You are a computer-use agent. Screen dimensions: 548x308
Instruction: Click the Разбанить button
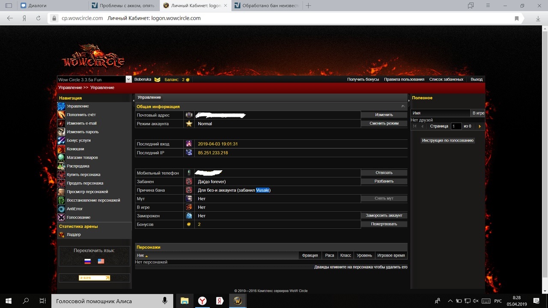[384, 181]
